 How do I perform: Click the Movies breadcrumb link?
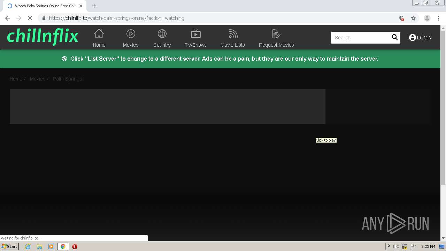[x=38, y=79]
